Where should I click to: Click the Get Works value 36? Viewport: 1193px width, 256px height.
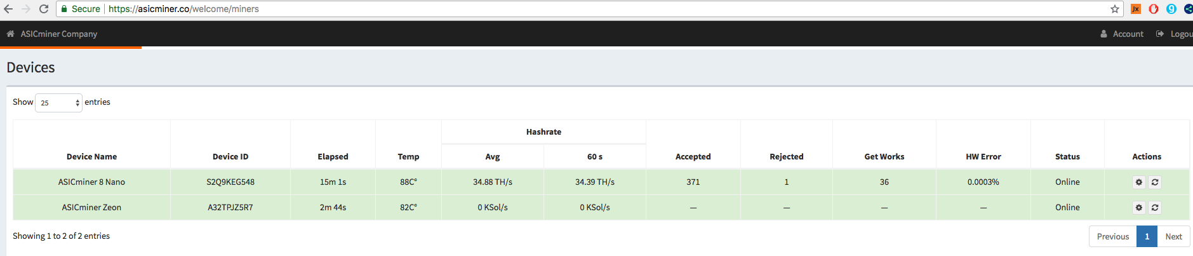(x=884, y=182)
